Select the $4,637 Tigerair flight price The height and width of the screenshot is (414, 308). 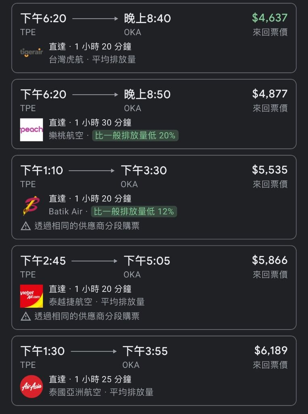270,18
